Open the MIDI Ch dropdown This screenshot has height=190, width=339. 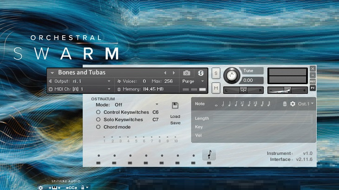pos(79,89)
